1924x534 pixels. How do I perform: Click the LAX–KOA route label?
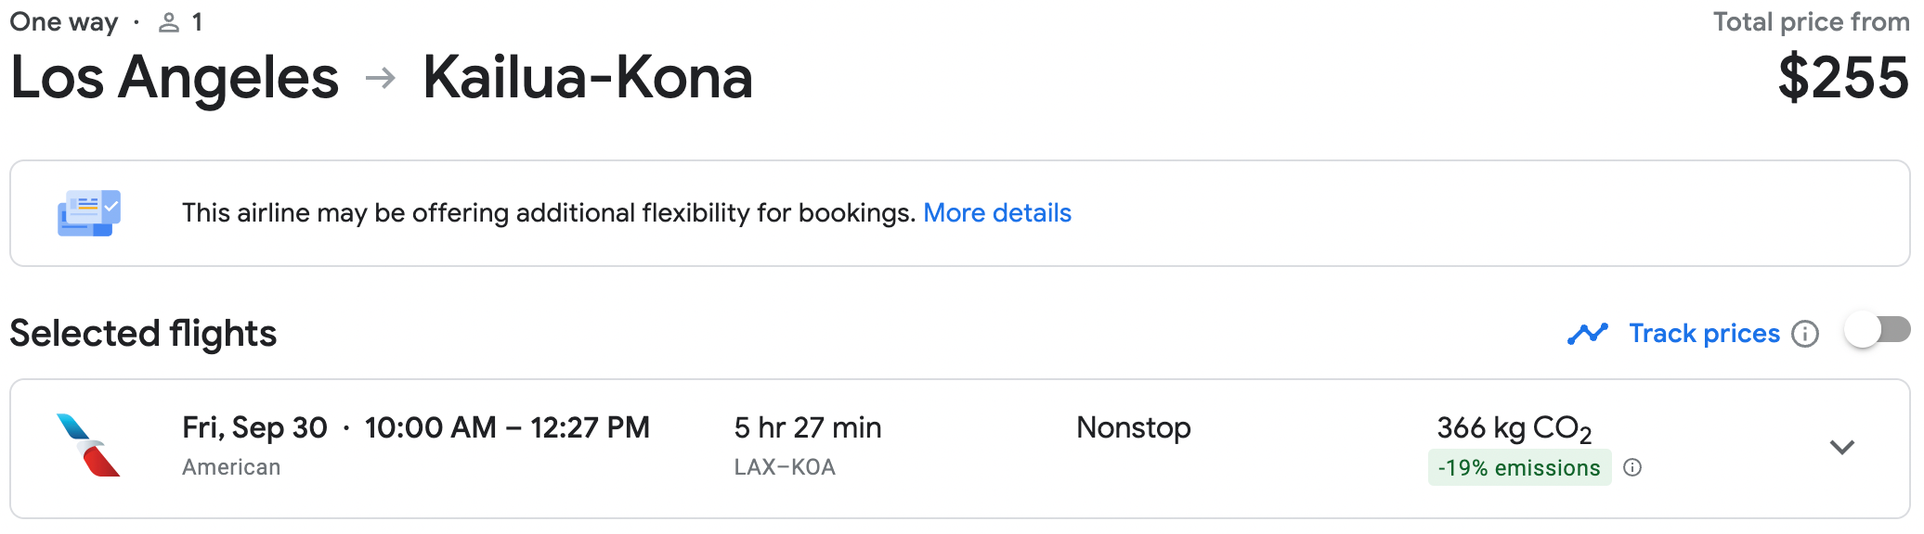(x=782, y=466)
